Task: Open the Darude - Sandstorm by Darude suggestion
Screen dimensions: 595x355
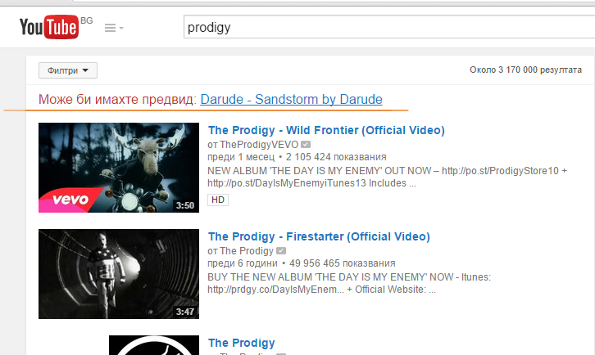Action: (x=291, y=99)
